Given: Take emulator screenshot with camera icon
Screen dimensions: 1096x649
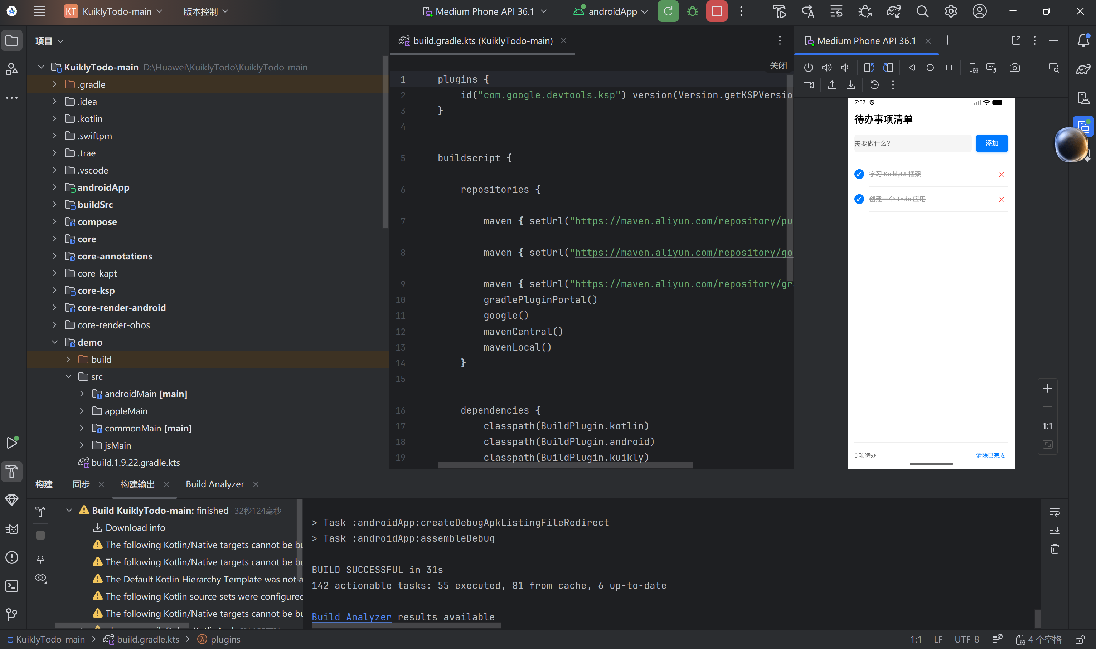Looking at the screenshot, I should tap(1015, 68).
